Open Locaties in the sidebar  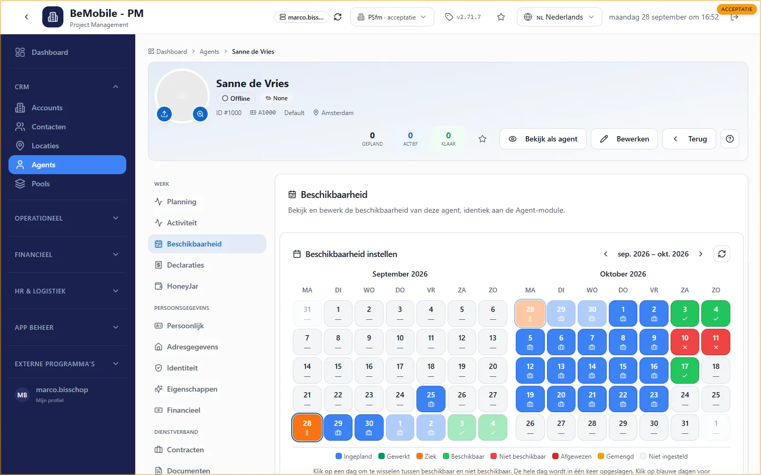pyautogui.click(x=67, y=146)
